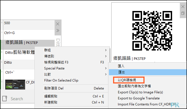This screenshot has height=109, width=187.
Task: Select the clip Ditto剪貼簿軟體
Action: 19,55
